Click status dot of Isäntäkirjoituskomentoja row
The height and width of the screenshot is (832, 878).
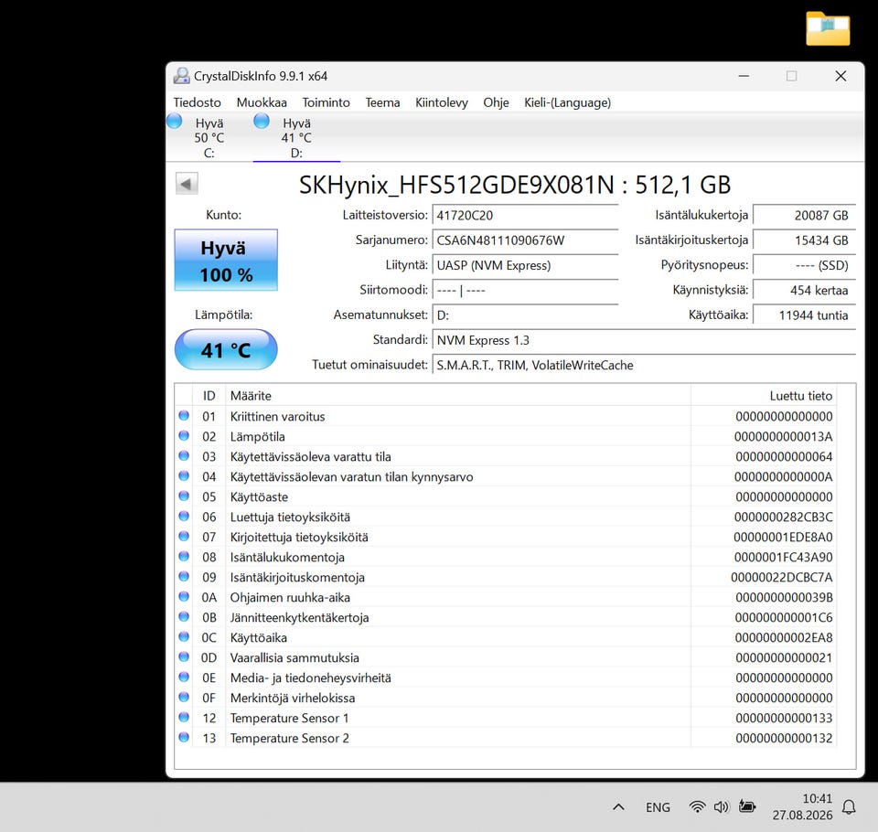184,577
